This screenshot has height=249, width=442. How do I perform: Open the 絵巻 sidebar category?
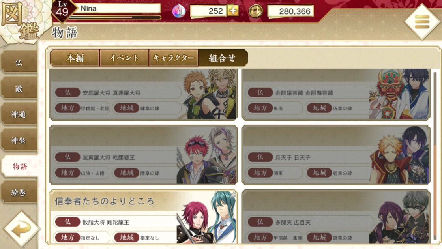(x=19, y=192)
